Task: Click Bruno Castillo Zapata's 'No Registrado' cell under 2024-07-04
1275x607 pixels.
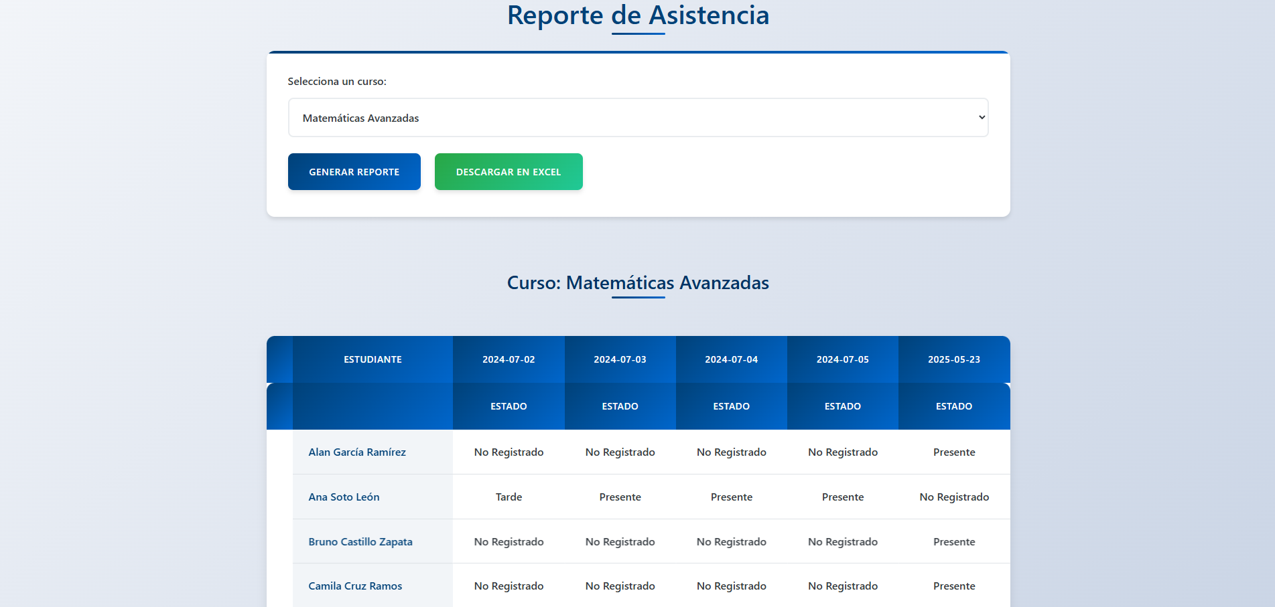Action: (731, 541)
